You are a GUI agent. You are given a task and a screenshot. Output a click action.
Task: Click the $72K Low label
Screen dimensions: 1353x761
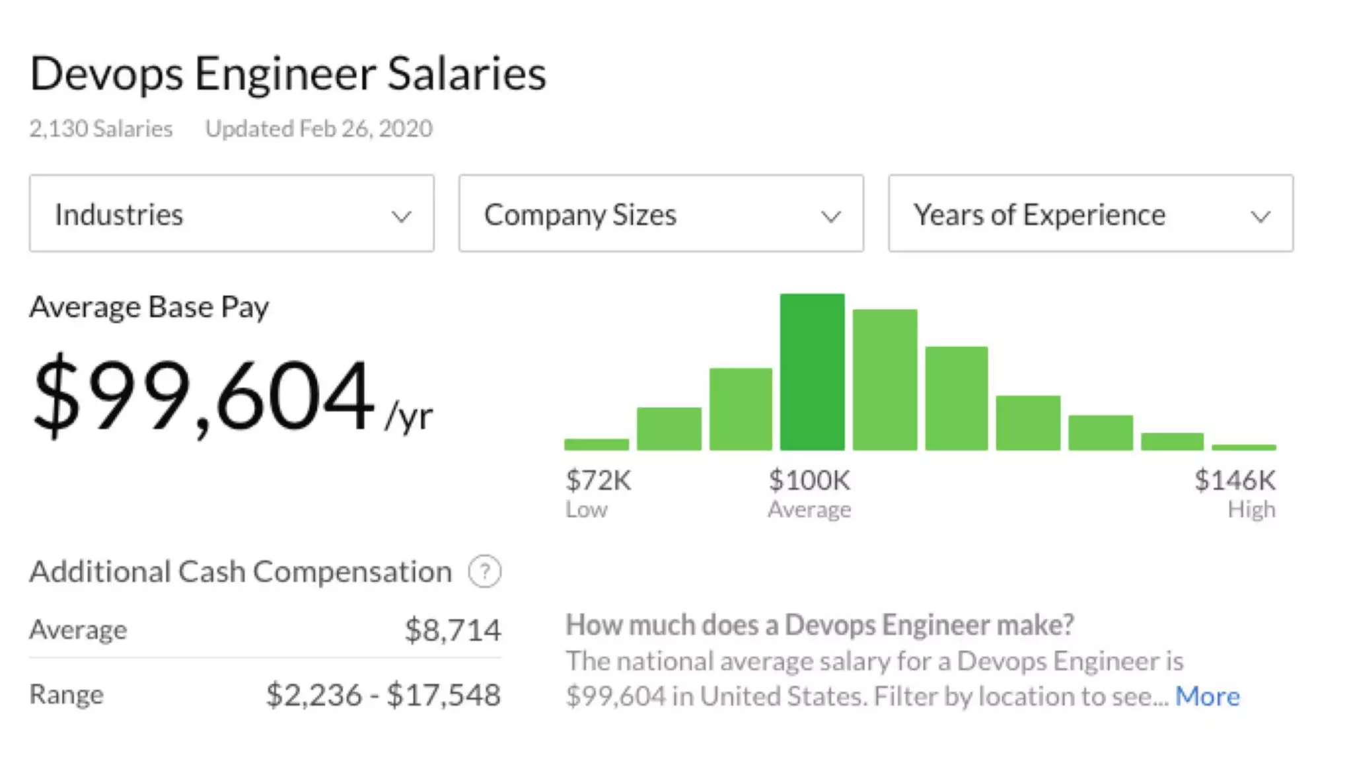(x=598, y=492)
